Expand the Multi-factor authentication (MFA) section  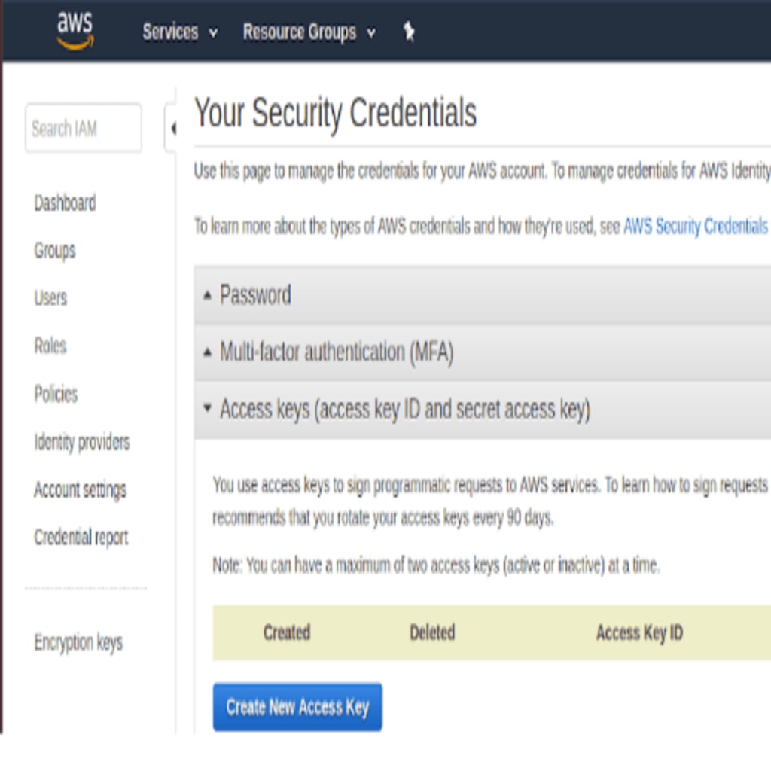click(x=483, y=352)
